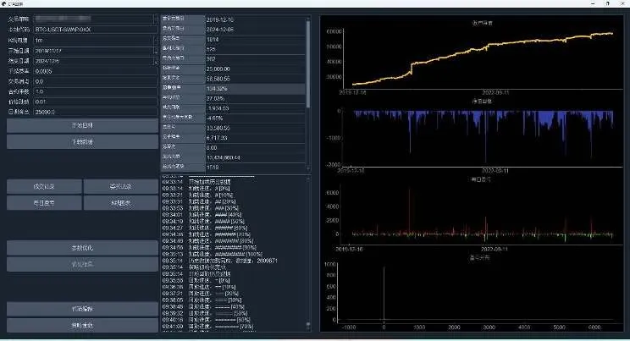Open the end date picker arrow
The width and height of the screenshot is (630, 341).
point(155,61)
